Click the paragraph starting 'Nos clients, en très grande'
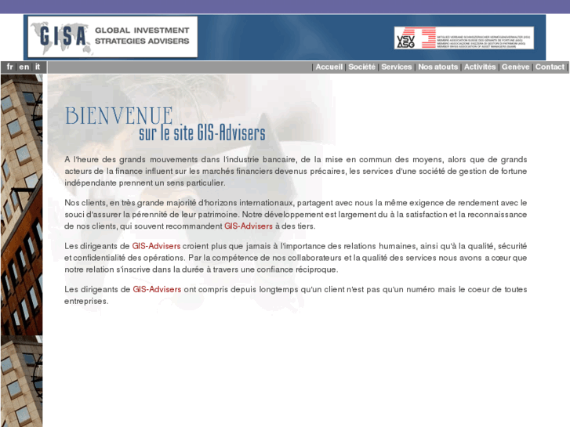Screen dimensions: 570x427 pyautogui.click(x=296, y=215)
